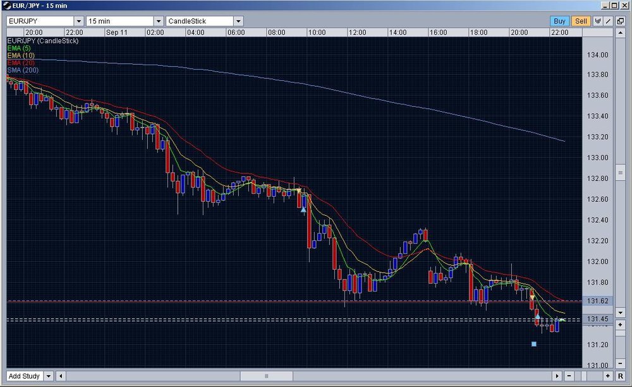The image size is (632, 387).
Task: Click the Add Study field
Action: [25, 376]
